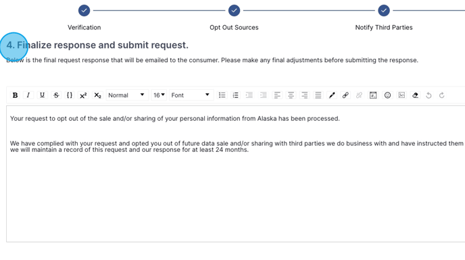The width and height of the screenshot is (465, 260).
Task: Toggle underline formatting
Action: pyautogui.click(x=42, y=95)
